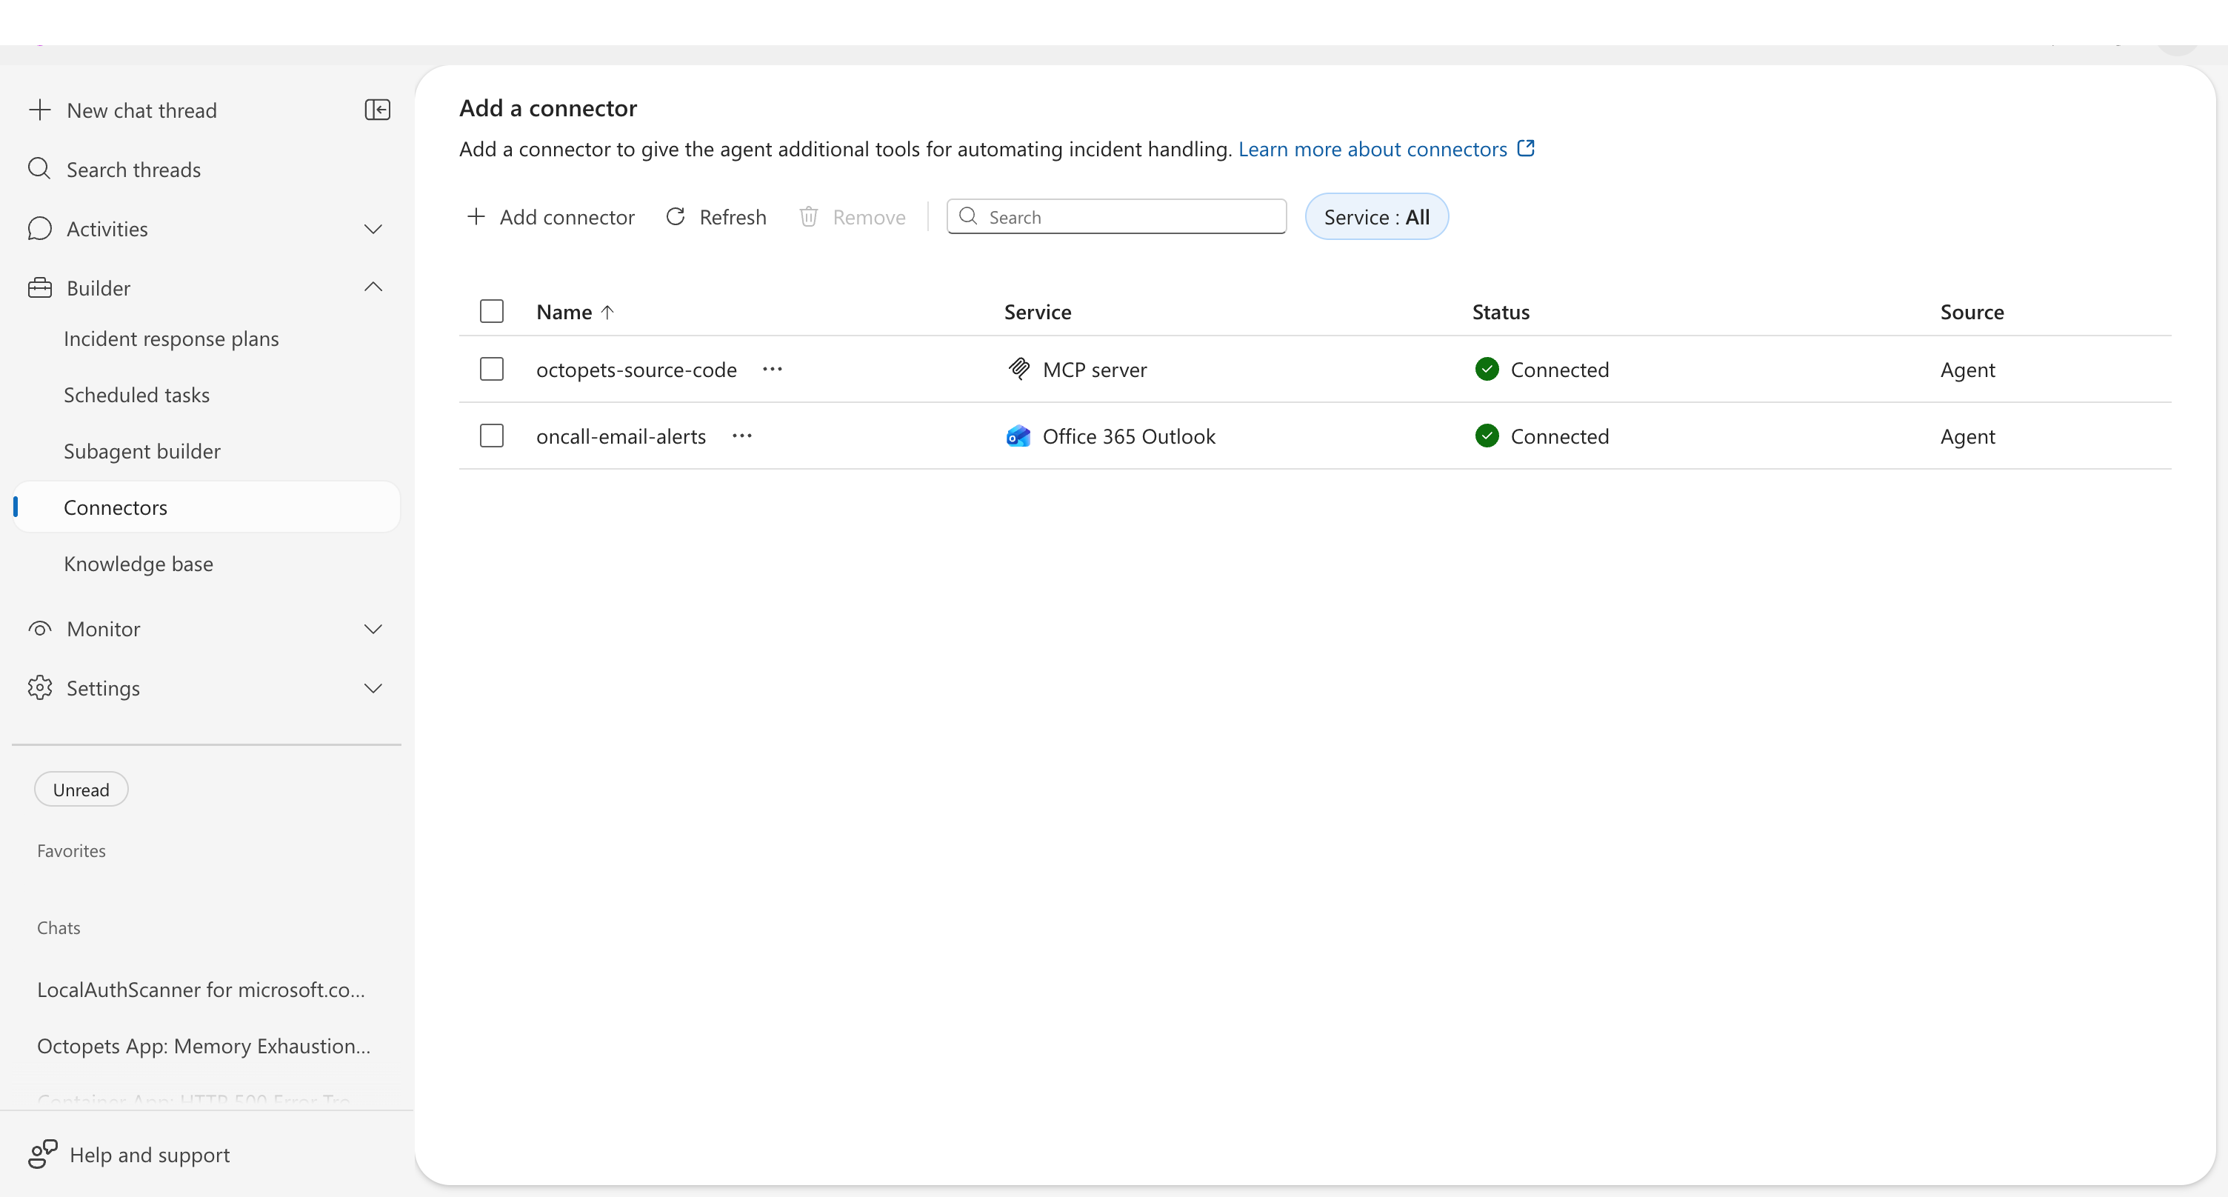Click the Refresh button label
This screenshot has height=1197, width=2228.
[733, 216]
